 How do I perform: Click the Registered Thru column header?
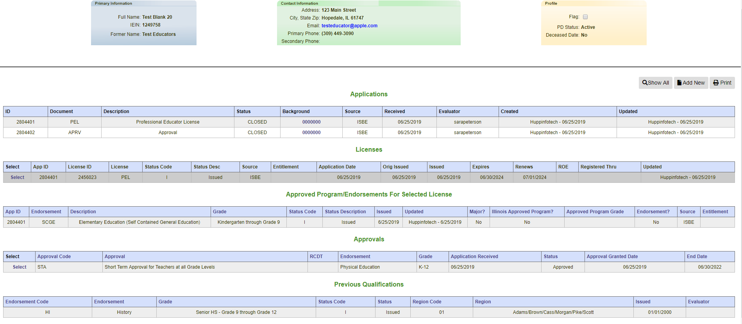[610, 167]
